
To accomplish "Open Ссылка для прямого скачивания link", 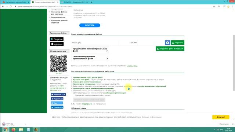I will pyautogui.click(x=87, y=82).
